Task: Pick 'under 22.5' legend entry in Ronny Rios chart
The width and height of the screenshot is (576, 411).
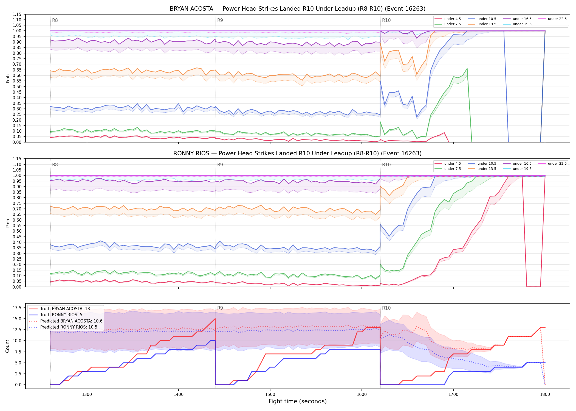Action: click(x=552, y=164)
